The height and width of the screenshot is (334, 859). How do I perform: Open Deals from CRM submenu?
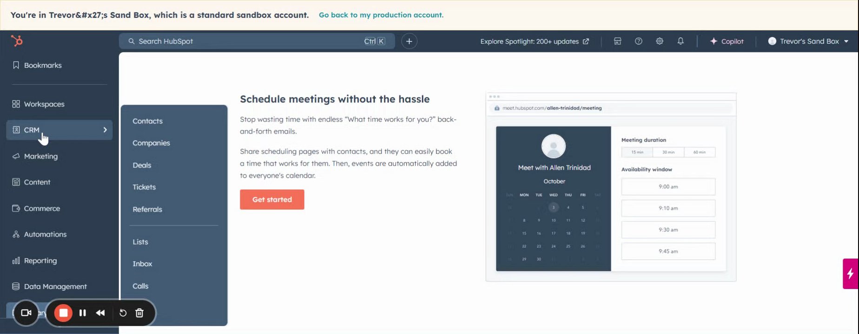coord(142,165)
